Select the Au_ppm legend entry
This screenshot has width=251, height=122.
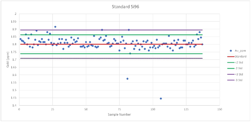[234, 51]
